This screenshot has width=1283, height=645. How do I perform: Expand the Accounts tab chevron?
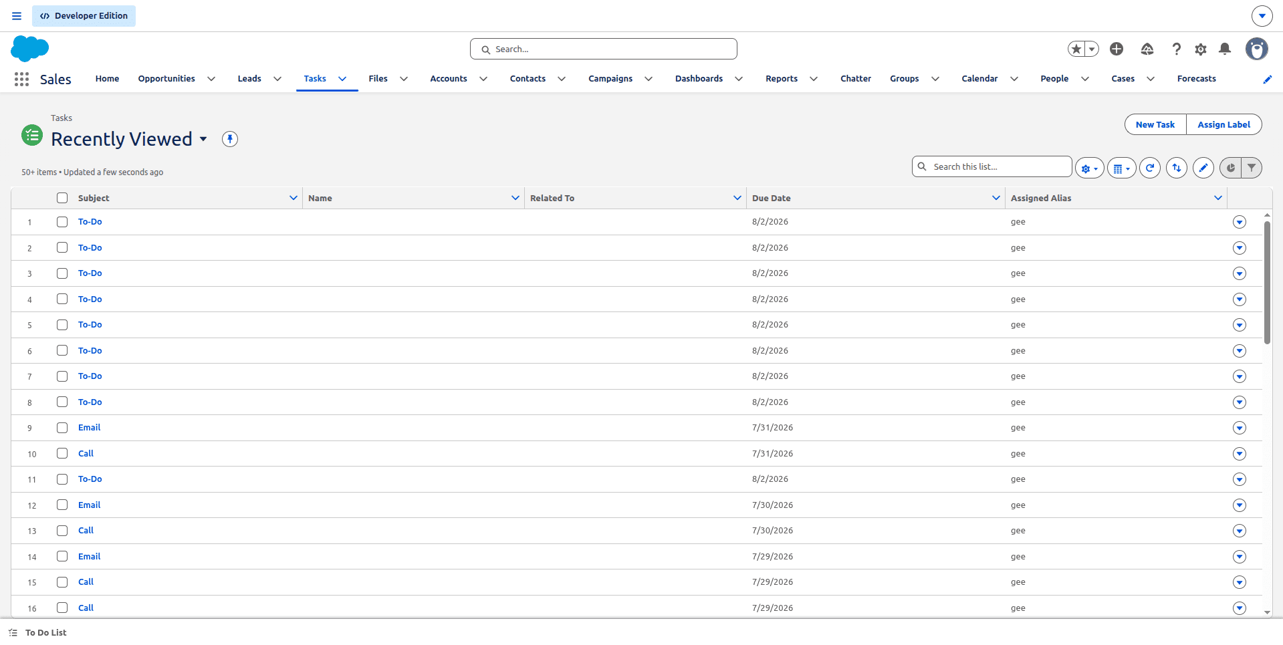(x=483, y=79)
